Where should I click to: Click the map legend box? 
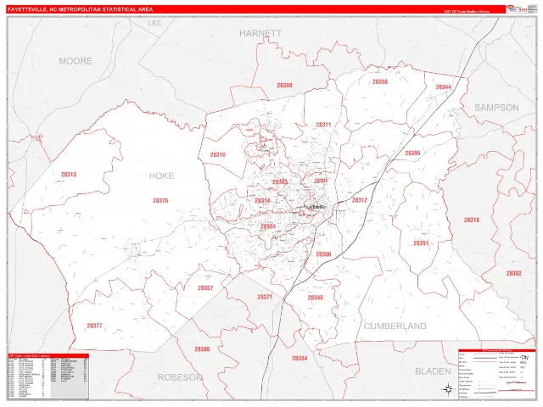(496, 374)
